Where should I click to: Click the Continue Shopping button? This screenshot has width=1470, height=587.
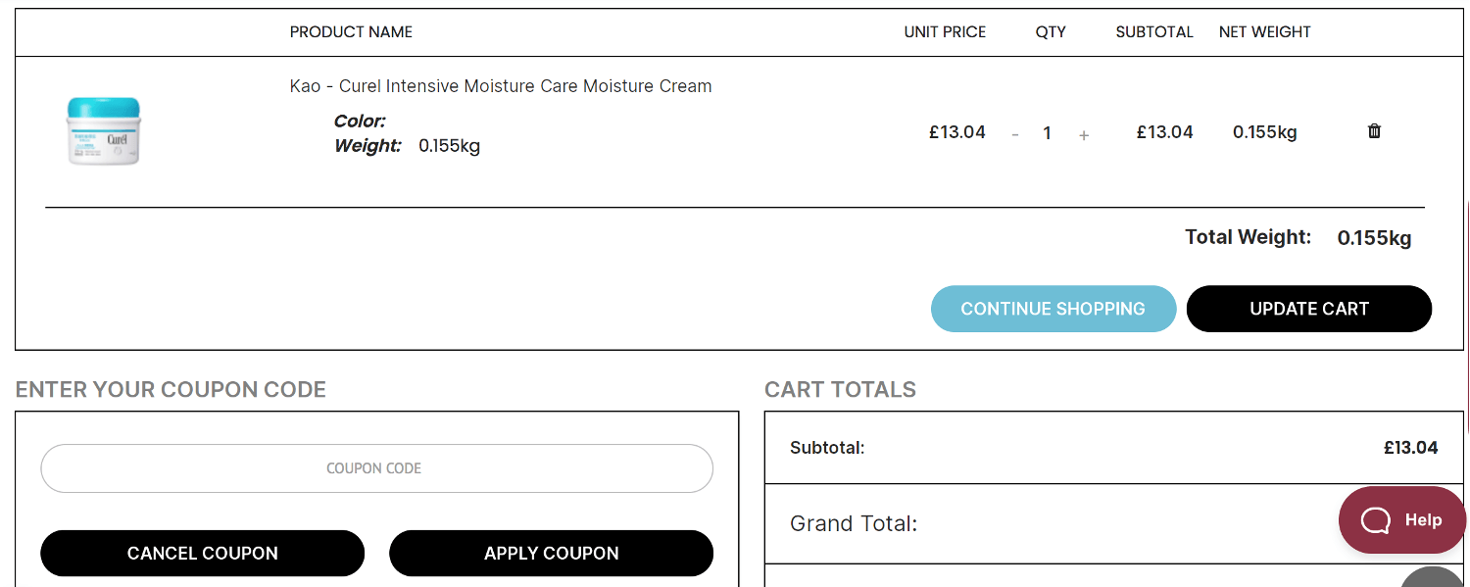click(1053, 308)
